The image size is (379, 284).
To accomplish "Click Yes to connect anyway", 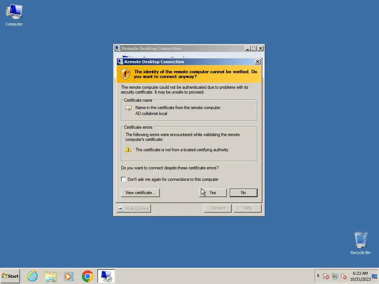I will 213,193.
